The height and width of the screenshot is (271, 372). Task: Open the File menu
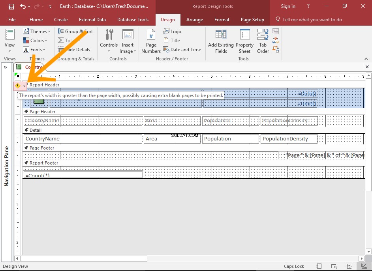point(12,20)
